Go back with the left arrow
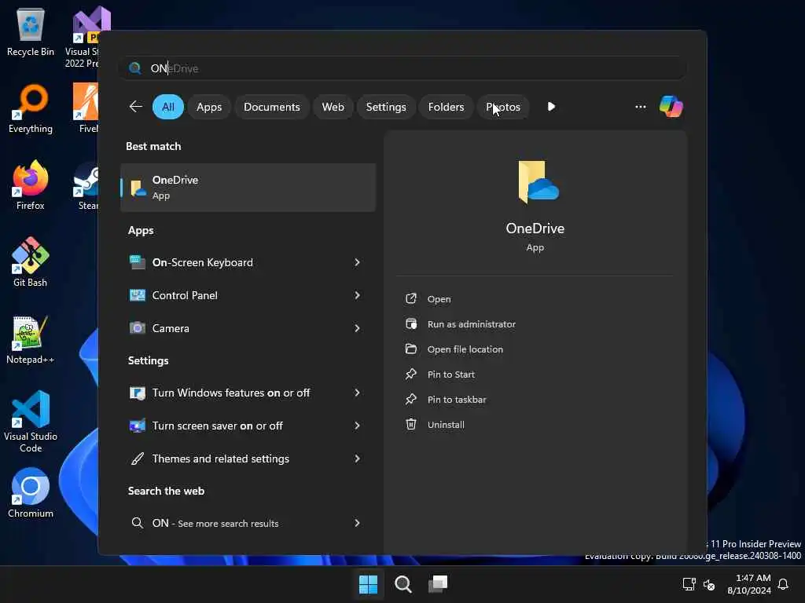Screen dimensions: 805x603 tap(135, 107)
